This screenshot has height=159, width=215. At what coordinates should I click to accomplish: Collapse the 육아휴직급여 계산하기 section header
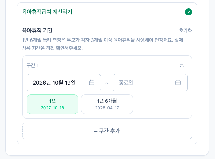[x=107, y=12]
